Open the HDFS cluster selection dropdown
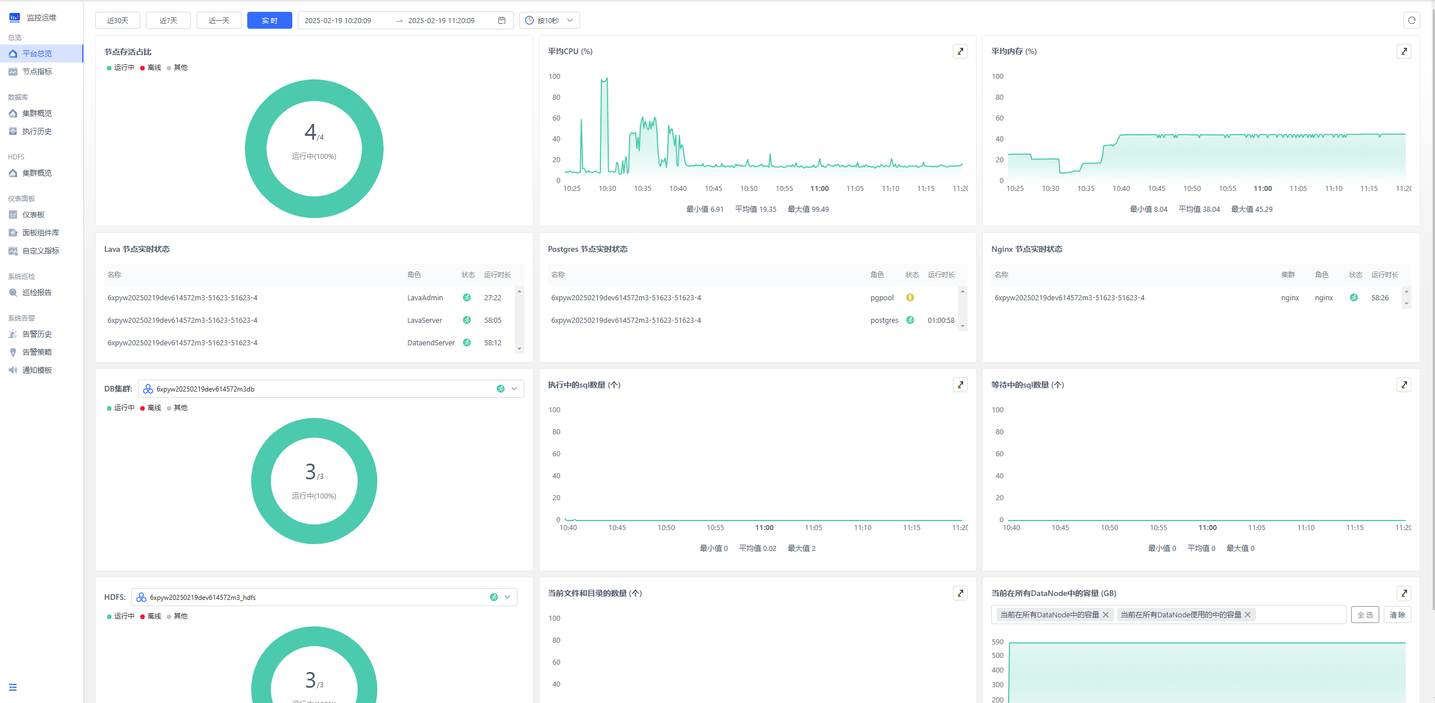Image resolution: width=1435 pixels, height=703 pixels. [x=324, y=597]
